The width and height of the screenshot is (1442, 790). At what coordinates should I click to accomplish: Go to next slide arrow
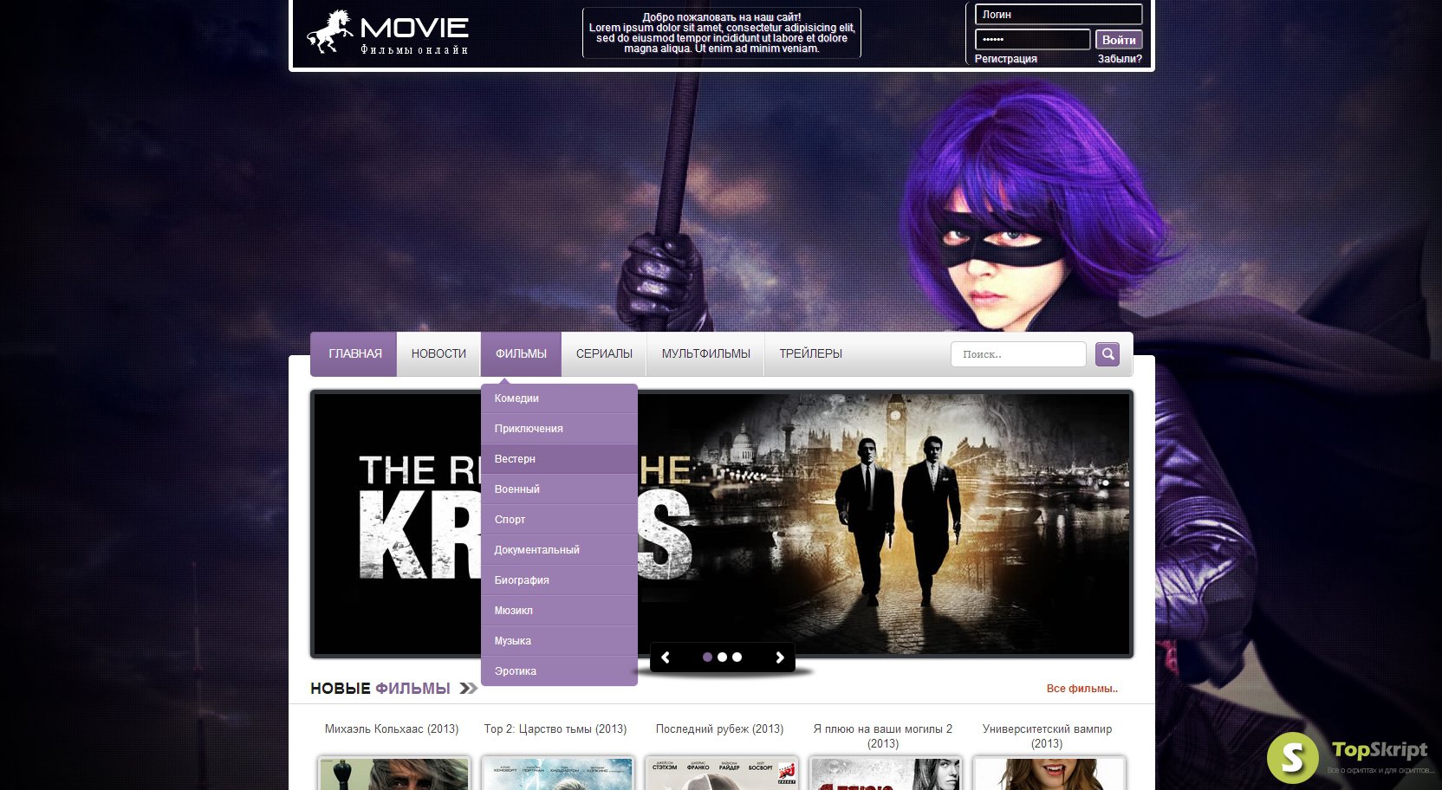pyautogui.click(x=780, y=657)
